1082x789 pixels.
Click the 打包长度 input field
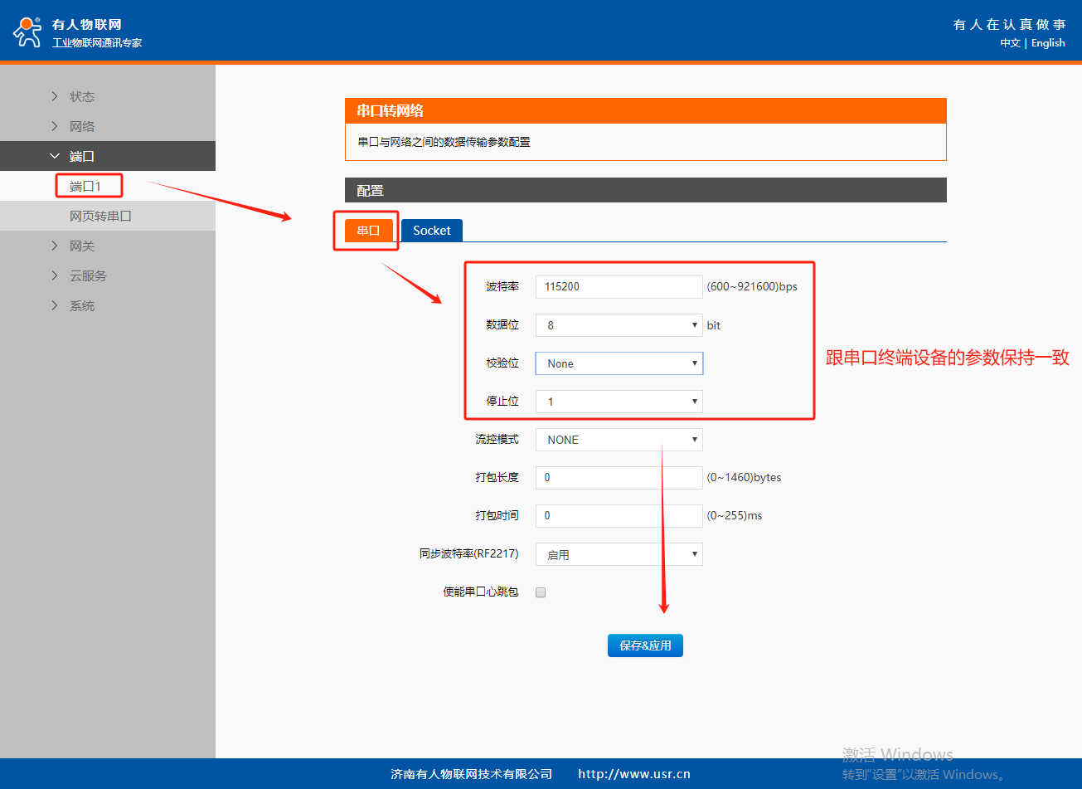tap(619, 478)
